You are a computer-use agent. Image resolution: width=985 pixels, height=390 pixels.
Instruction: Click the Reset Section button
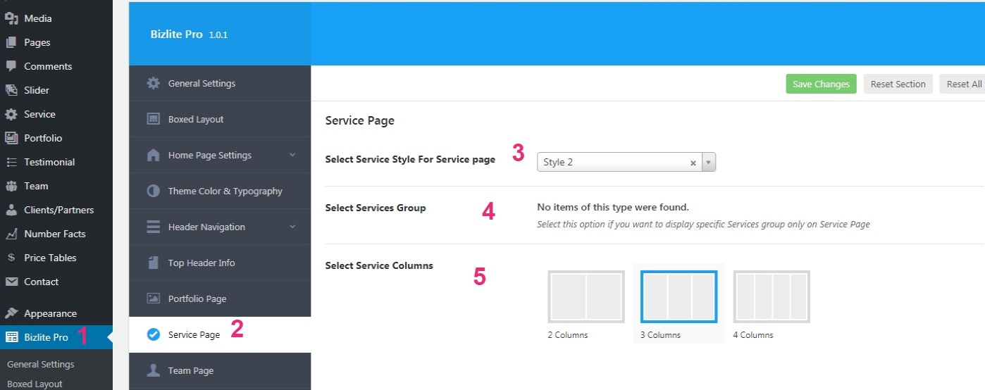point(898,84)
